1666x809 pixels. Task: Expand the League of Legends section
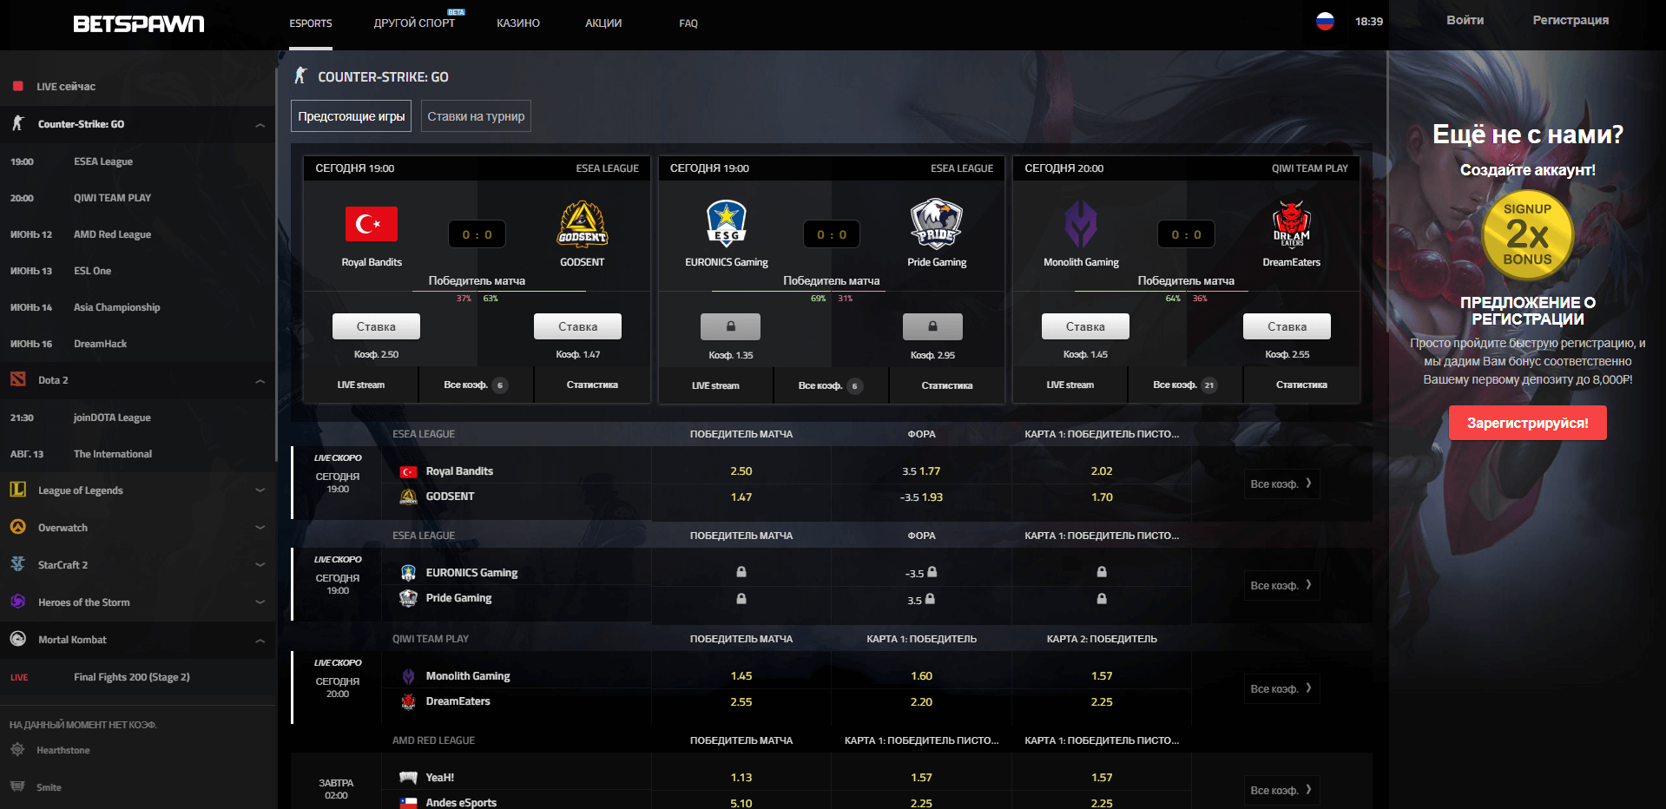click(x=260, y=490)
